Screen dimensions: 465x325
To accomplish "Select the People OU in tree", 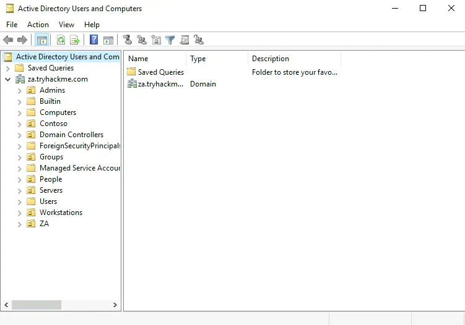I will 51,179.
